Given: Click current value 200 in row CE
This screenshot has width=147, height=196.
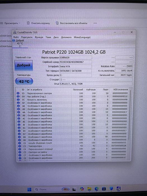Looking at the screenshot, I should [x=81, y=158].
